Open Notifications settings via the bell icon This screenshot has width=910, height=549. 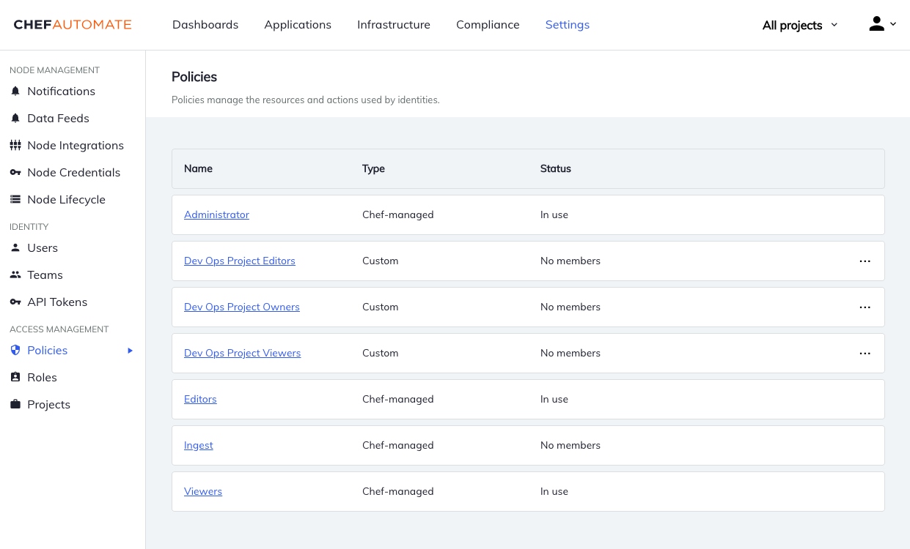pyautogui.click(x=15, y=91)
